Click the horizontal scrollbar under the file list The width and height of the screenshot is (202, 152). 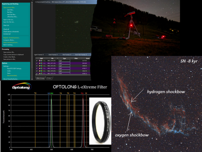[x=63, y=75]
